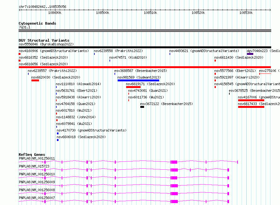Click the Cytogenetic Bands track title
280x205 pixels.
tap(37, 23)
